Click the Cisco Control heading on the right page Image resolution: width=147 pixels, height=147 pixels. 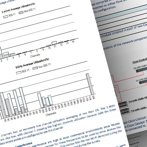coord(139,61)
